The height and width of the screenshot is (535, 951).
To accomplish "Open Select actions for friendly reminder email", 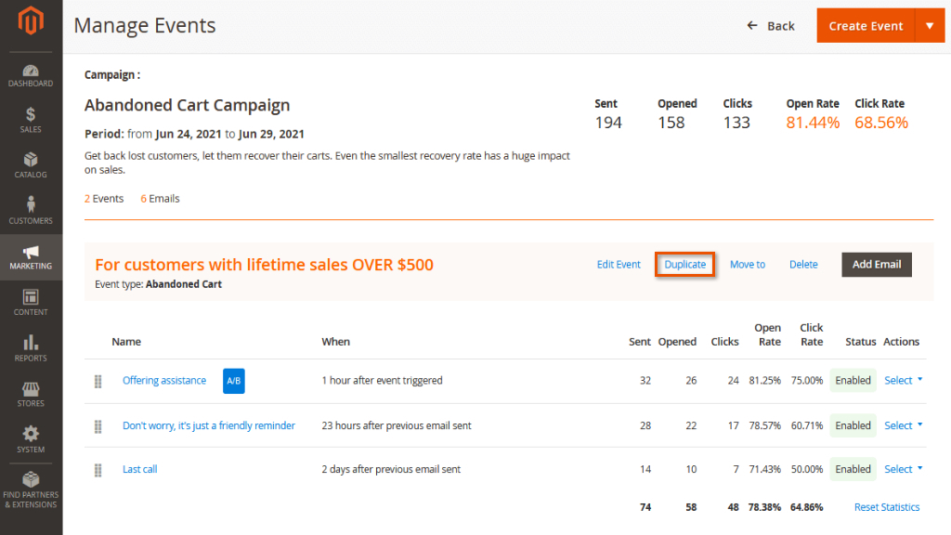I will pyautogui.click(x=903, y=425).
